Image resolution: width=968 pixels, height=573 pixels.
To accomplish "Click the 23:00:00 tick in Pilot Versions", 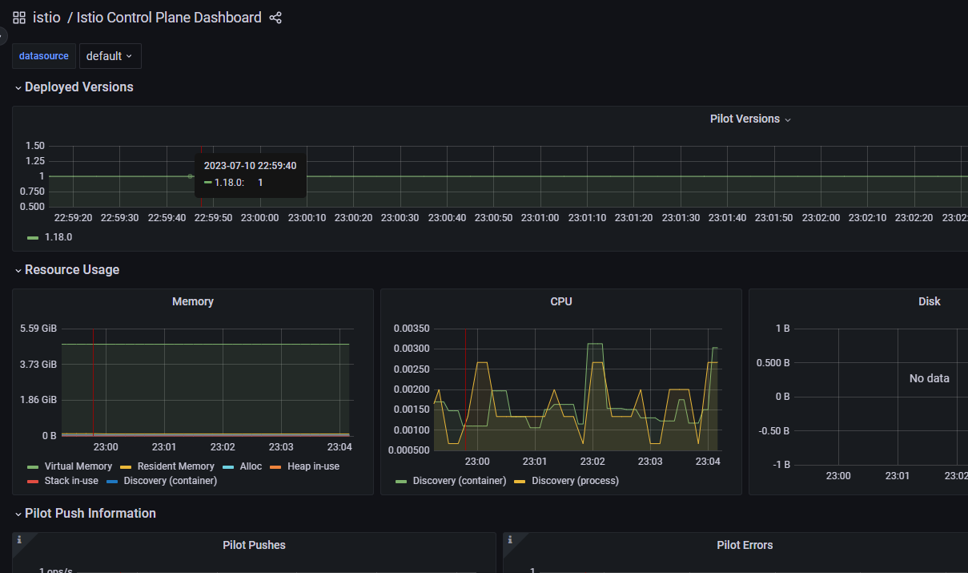I will (260, 218).
